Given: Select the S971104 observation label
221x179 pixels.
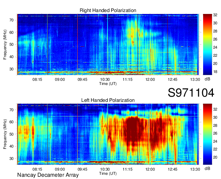Looking at the screenshot, I should [191, 93].
